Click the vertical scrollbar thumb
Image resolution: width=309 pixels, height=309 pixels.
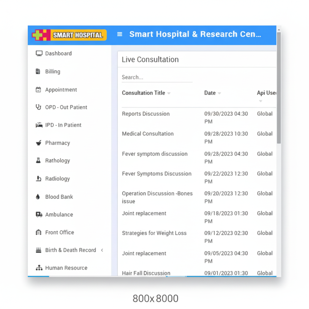click(x=279, y=88)
